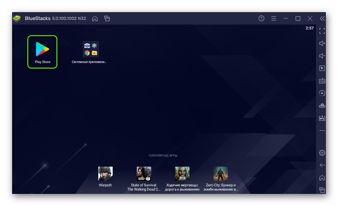The height and width of the screenshot is (206, 338).
Task: Open the Help question mark icon
Action: tap(261, 18)
